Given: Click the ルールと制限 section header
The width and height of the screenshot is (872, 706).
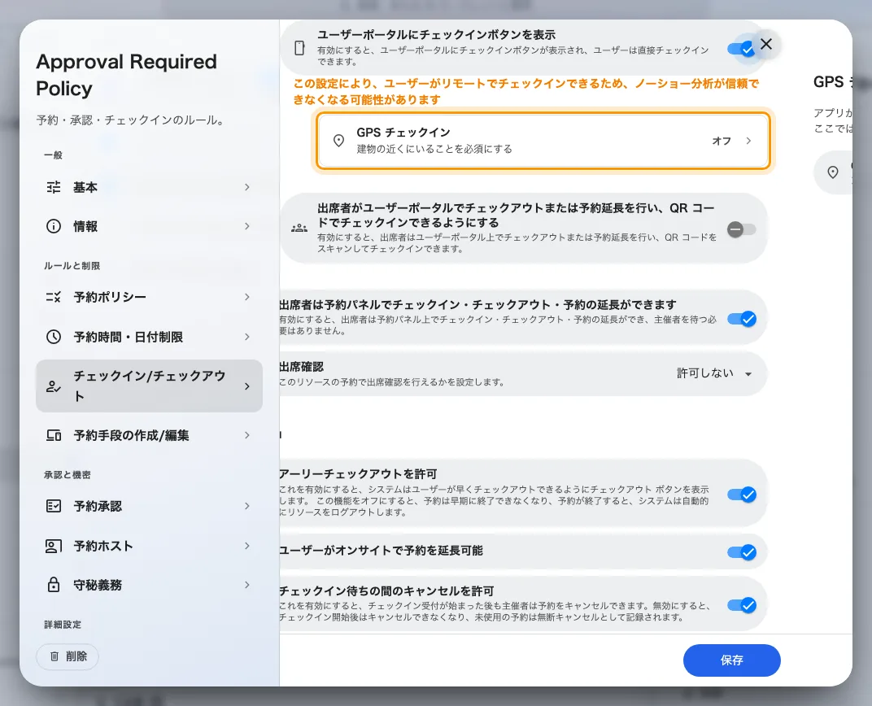Looking at the screenshot, I should 72,266.
